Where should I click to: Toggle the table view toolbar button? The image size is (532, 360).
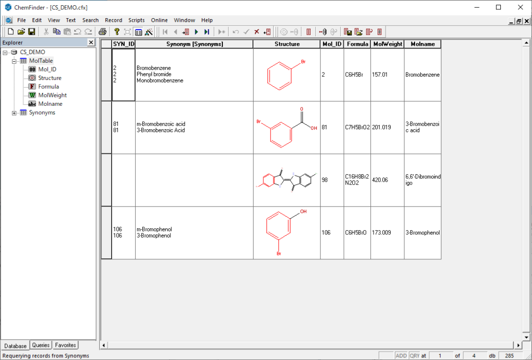click(138, 32)
